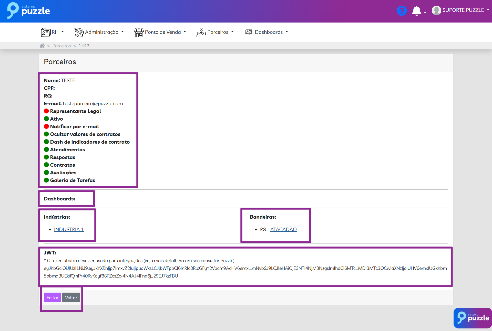Click the Indústrias: section label

tap(57, 217)
